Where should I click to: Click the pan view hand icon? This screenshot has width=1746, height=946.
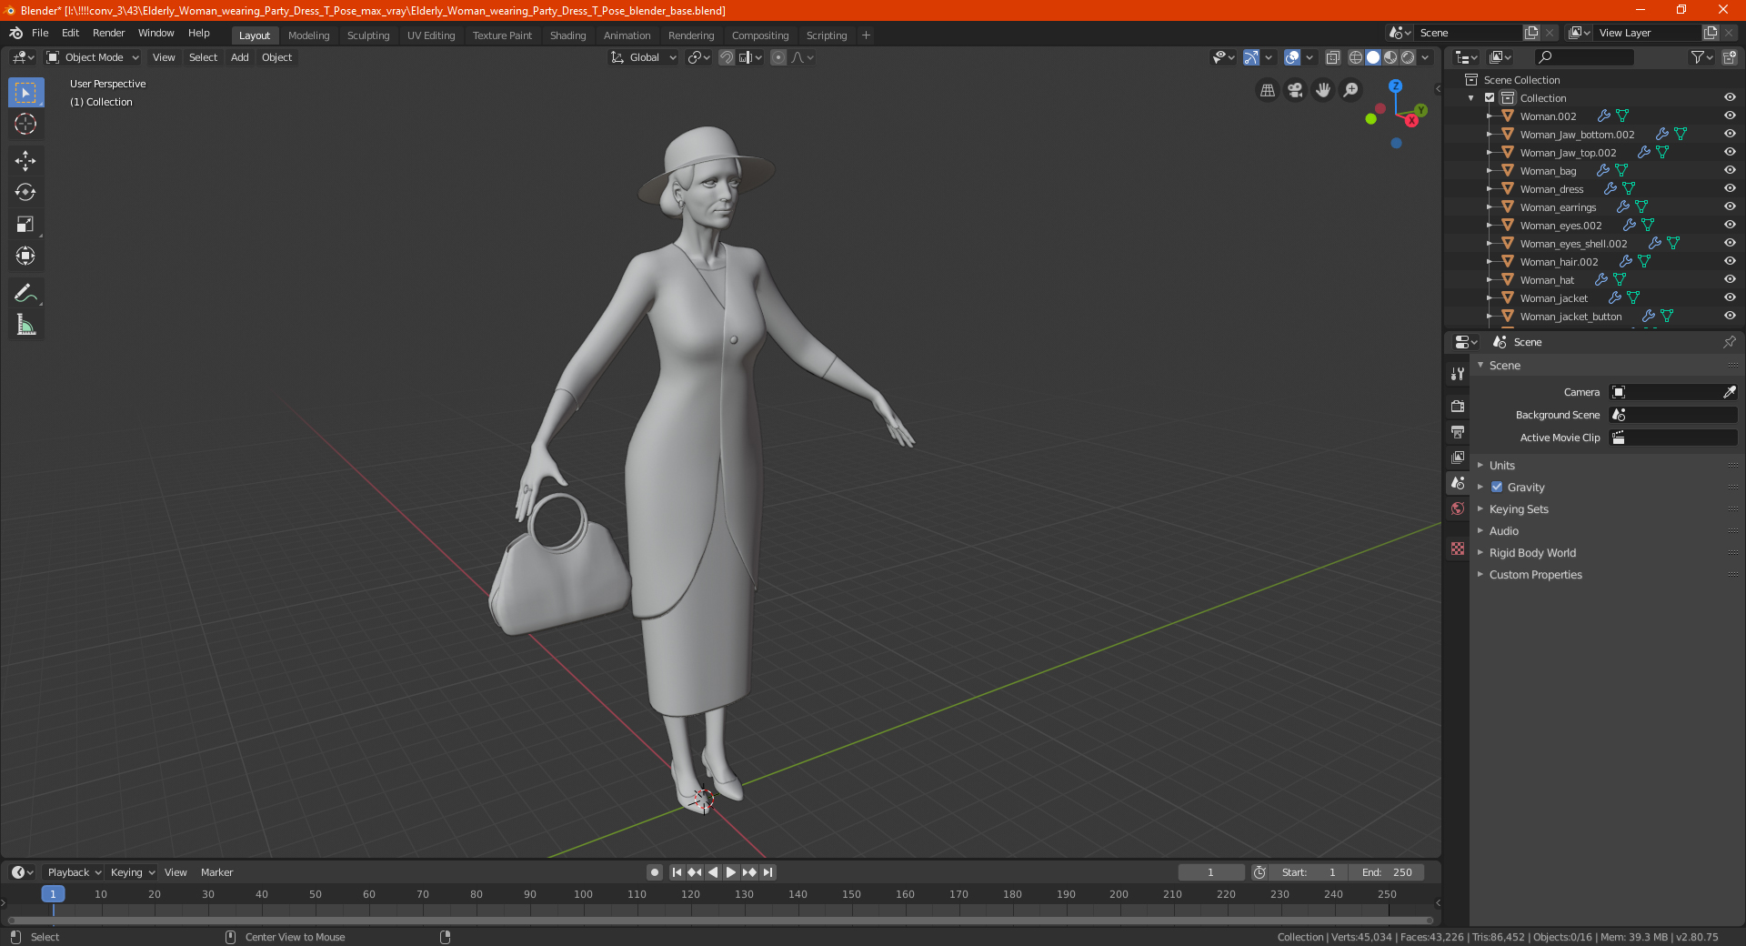(1323, 90)
